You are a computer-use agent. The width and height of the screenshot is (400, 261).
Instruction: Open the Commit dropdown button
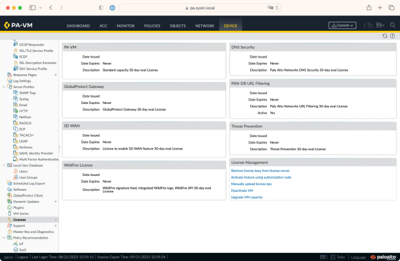pos(342,25)
